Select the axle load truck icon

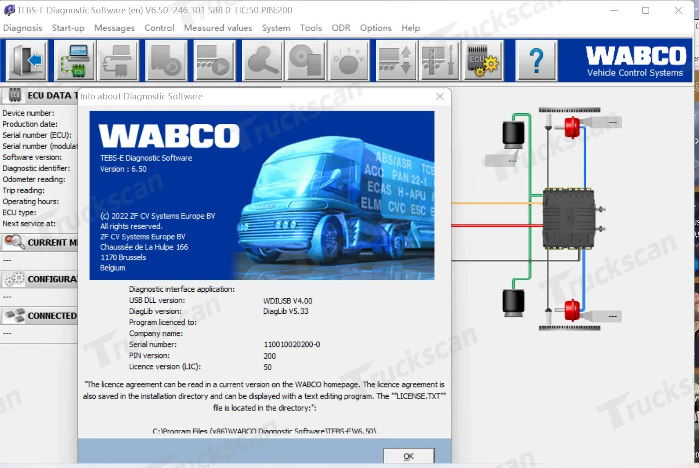(x=396, y=60)
